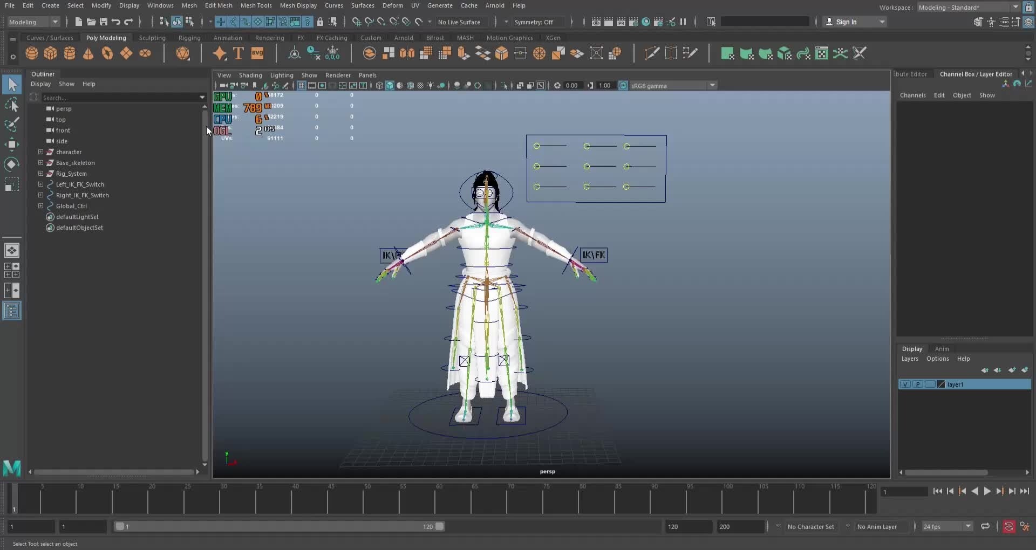Click the Sign In button

pos(848,22)
